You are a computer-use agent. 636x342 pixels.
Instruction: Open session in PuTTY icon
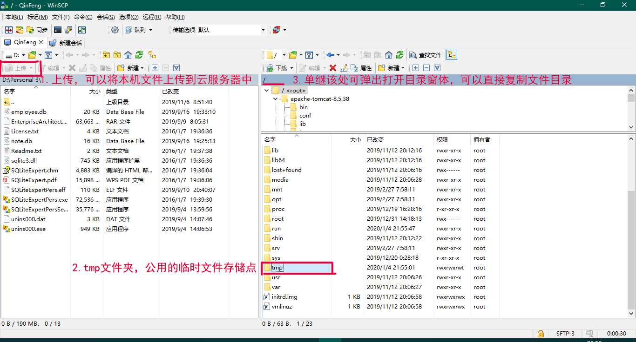tap(68, 30)
